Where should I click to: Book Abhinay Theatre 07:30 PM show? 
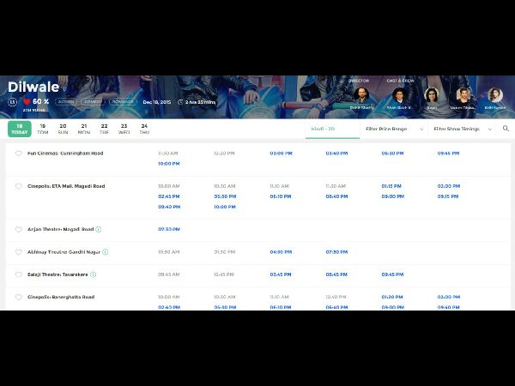point(336,252)
